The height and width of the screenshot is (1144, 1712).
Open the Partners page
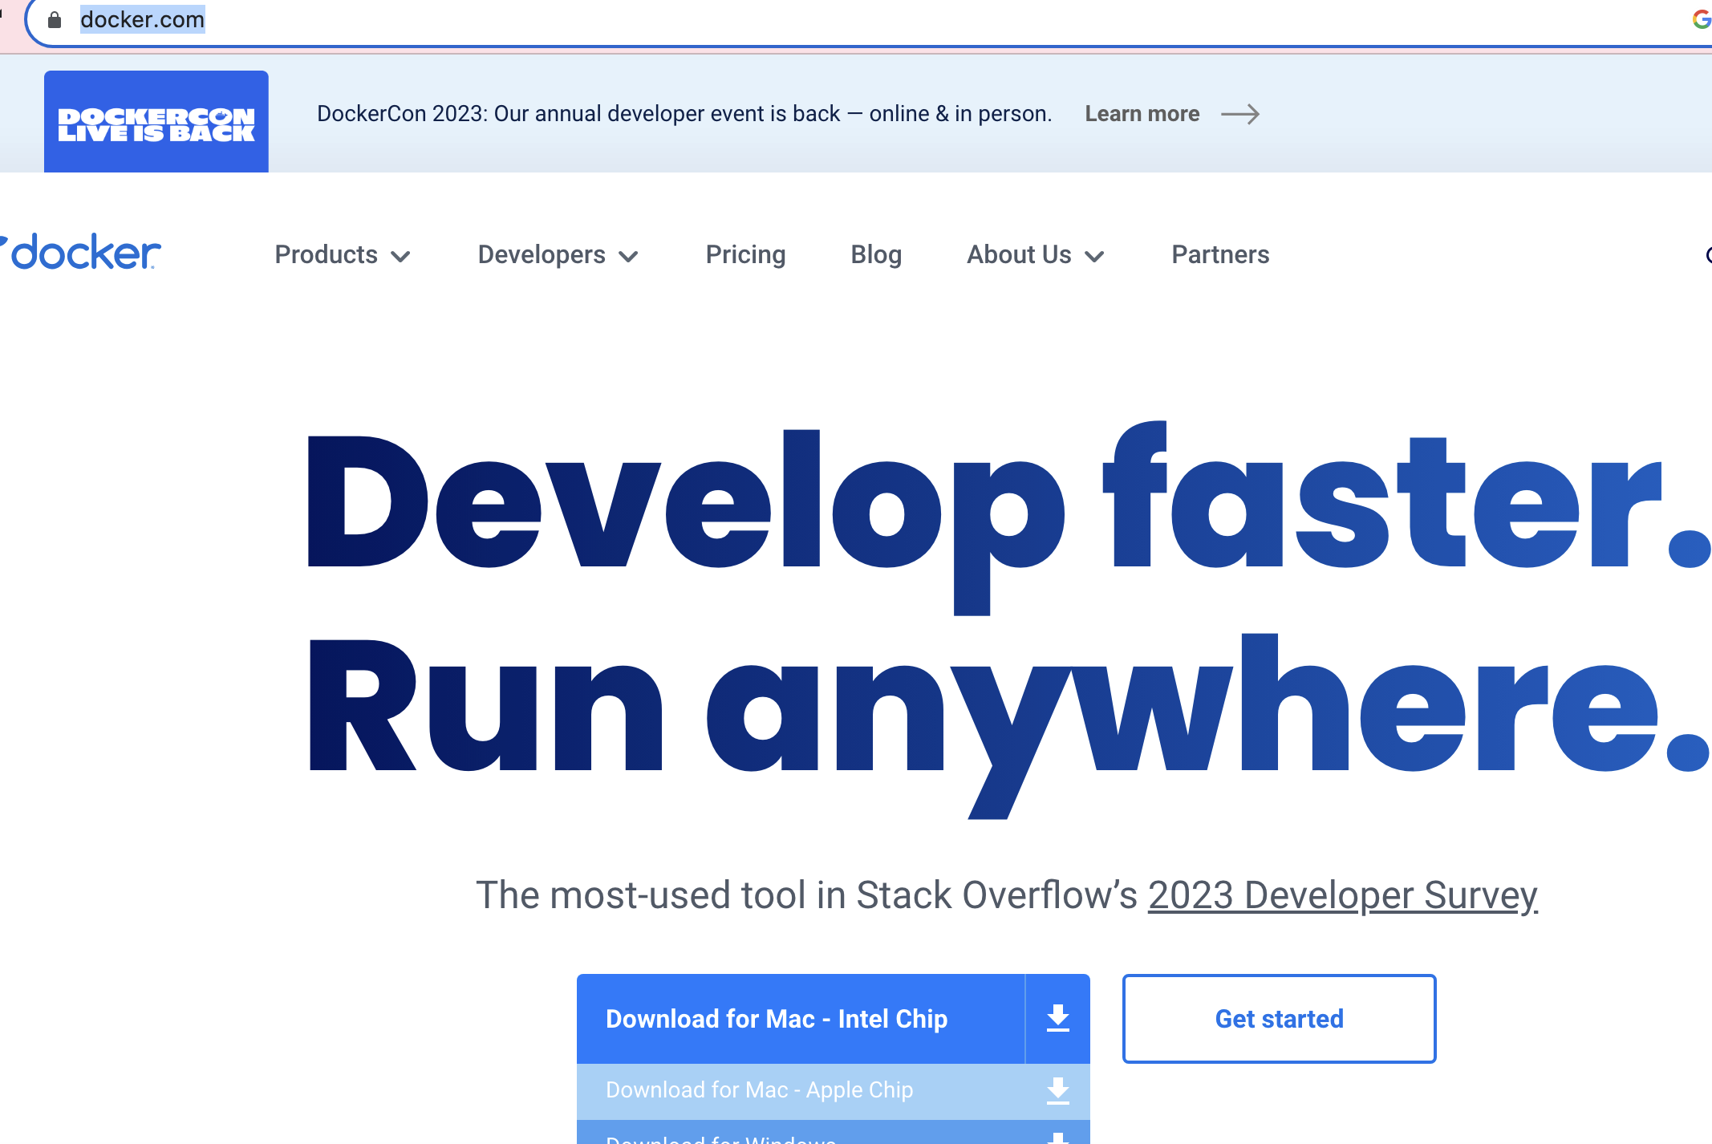[1220, 255]
